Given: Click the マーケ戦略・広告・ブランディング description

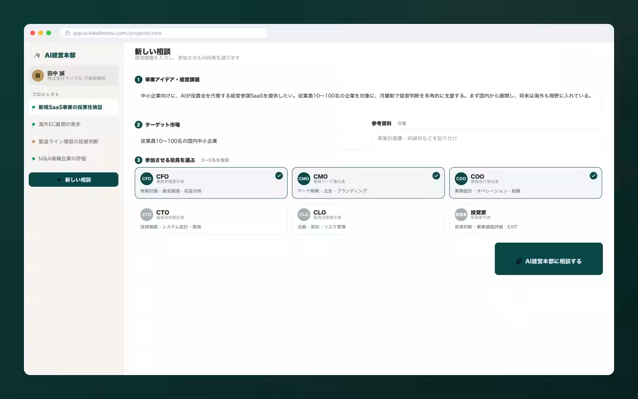Looking at the screenshot, I should [332, 191].
